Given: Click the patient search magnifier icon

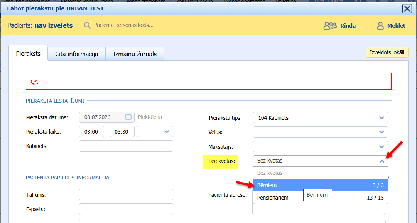Looking at the screenshot, I should [x=87, y=25].
